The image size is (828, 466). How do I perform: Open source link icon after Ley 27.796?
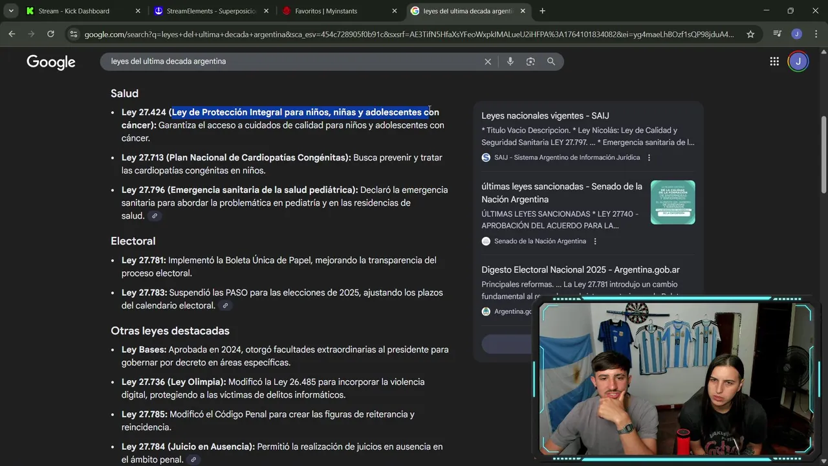tap(154, 216)
